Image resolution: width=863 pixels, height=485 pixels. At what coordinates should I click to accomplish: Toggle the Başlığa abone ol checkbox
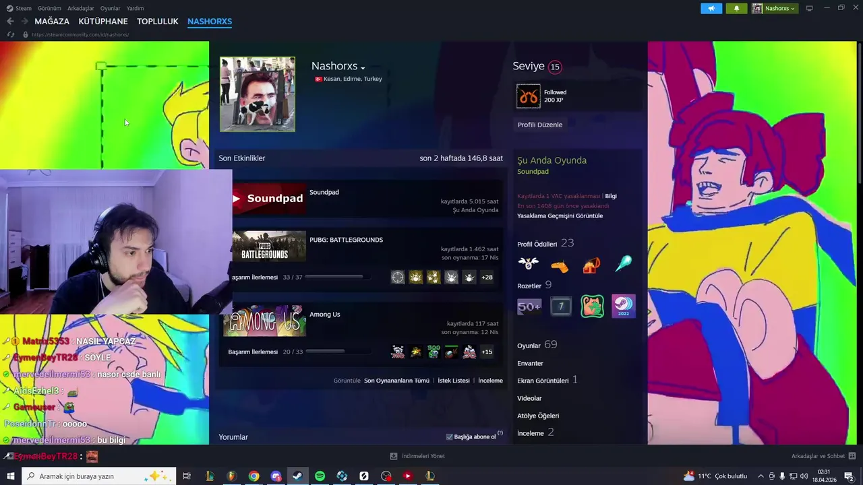coord(450,437)
